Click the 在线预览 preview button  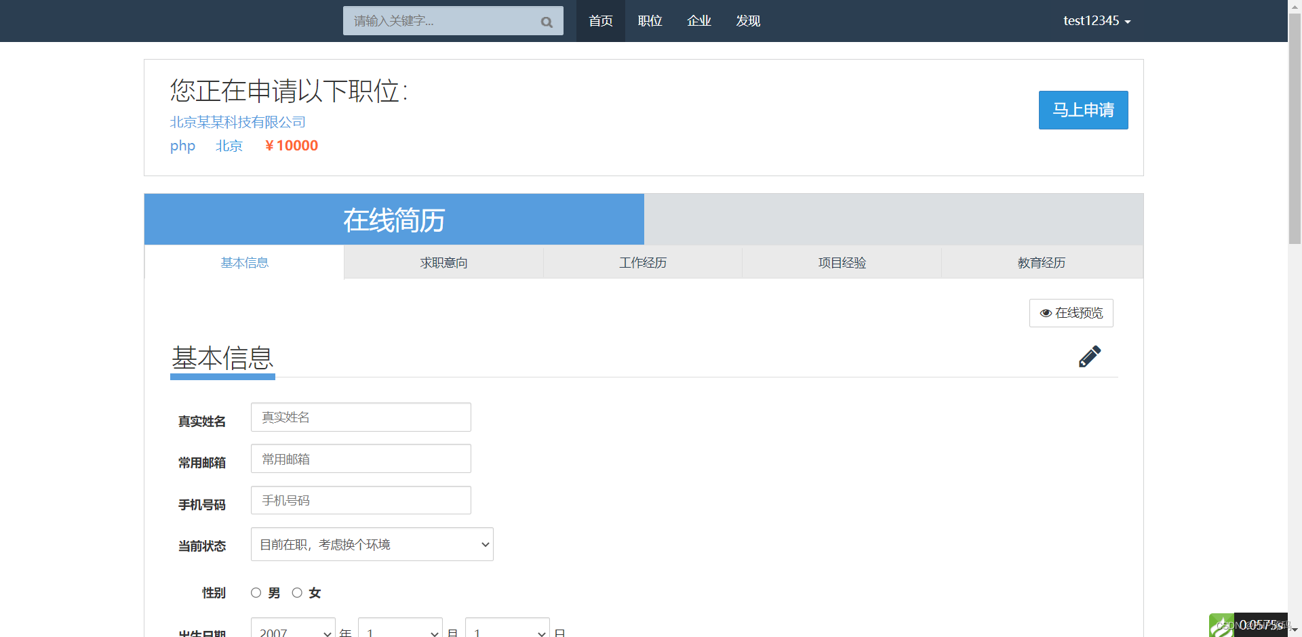1071,313
